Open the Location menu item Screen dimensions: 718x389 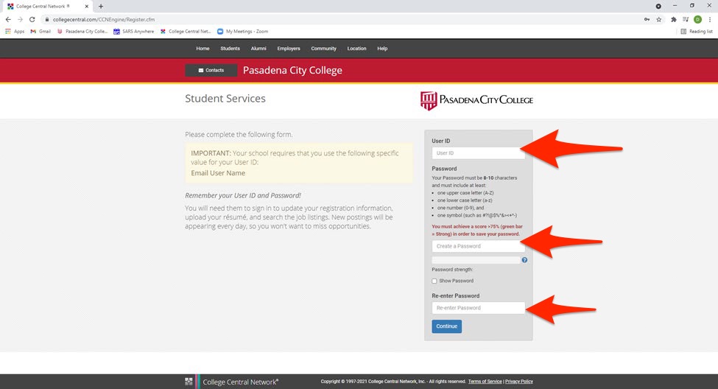pyautogui.click(x=356, y=48)
